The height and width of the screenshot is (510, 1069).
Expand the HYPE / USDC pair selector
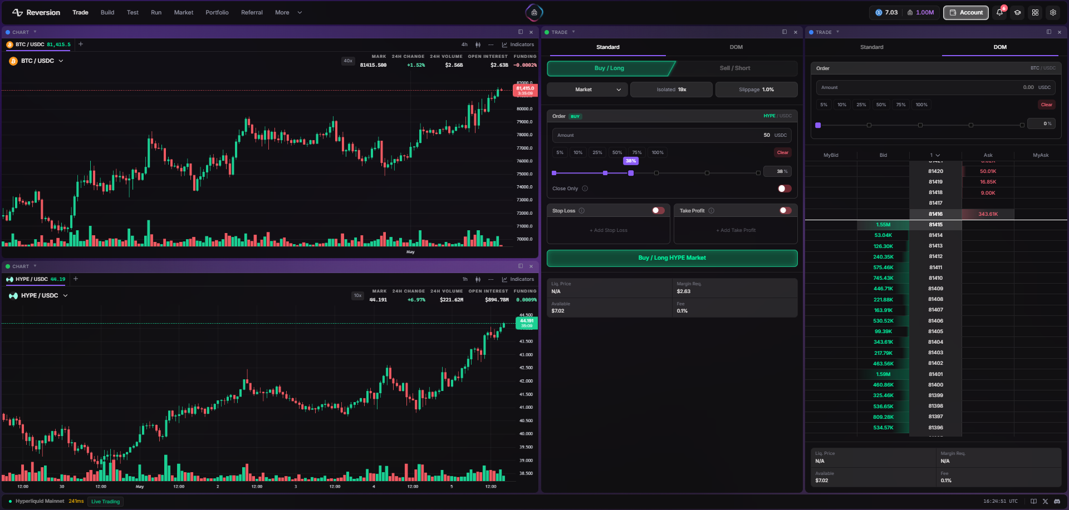point(38,295)
